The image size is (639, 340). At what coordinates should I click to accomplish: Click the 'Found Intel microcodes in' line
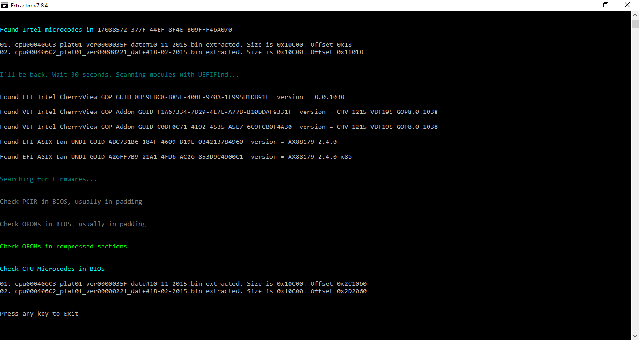116,30
